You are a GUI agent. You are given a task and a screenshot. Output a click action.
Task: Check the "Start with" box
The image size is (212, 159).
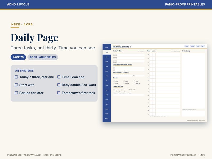click(x=16, y=85)
